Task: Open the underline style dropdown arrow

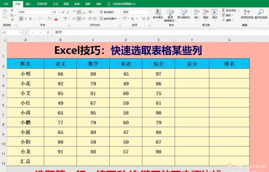Action: [x=34, y=18]
